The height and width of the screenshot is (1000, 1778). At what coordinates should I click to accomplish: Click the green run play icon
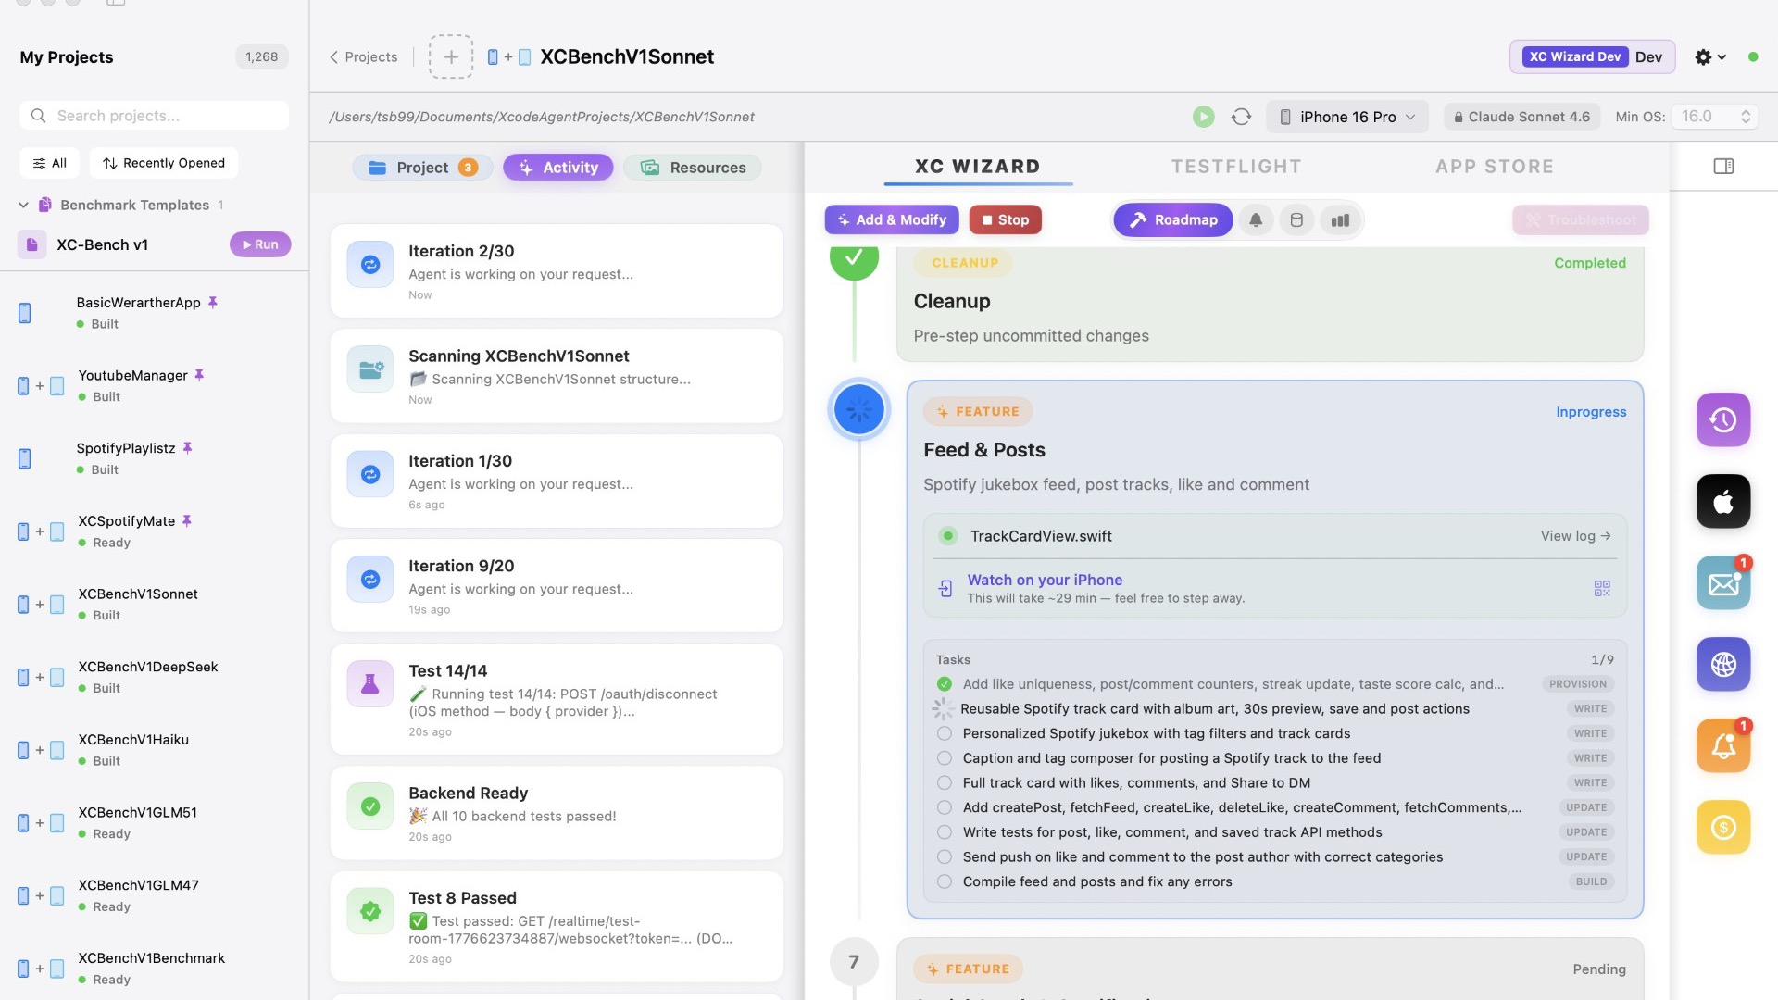pos(1203,117)
